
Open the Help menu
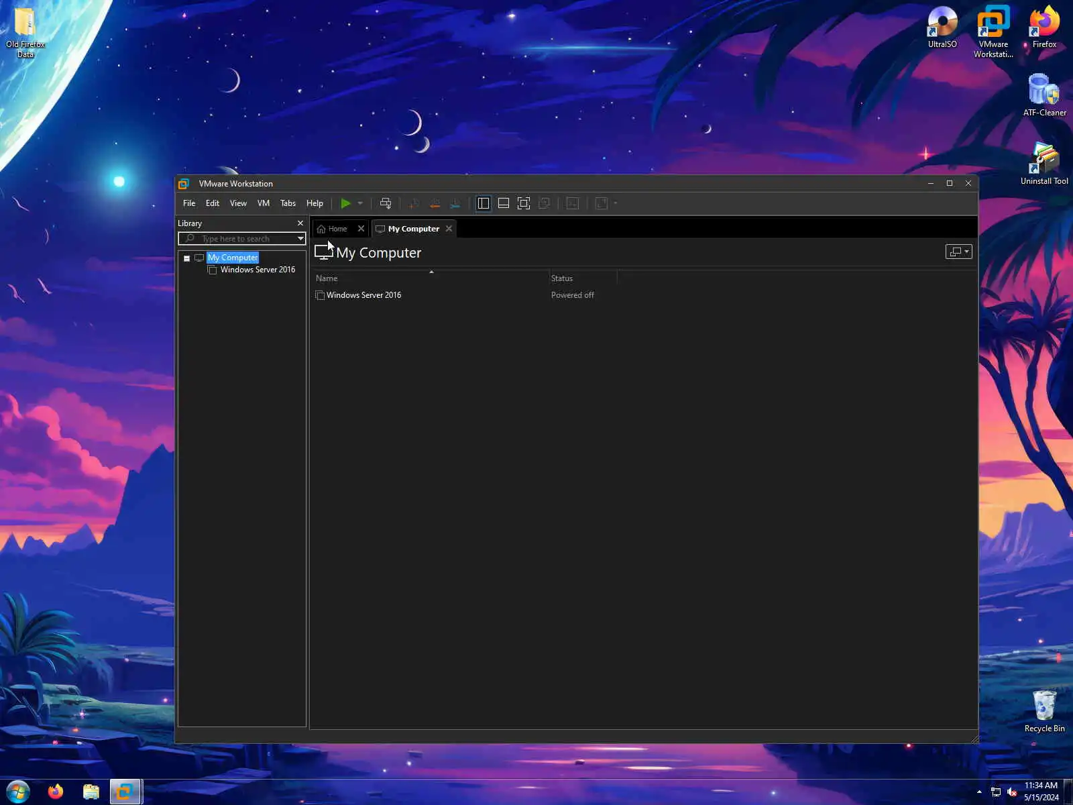[x=315, y=203]
